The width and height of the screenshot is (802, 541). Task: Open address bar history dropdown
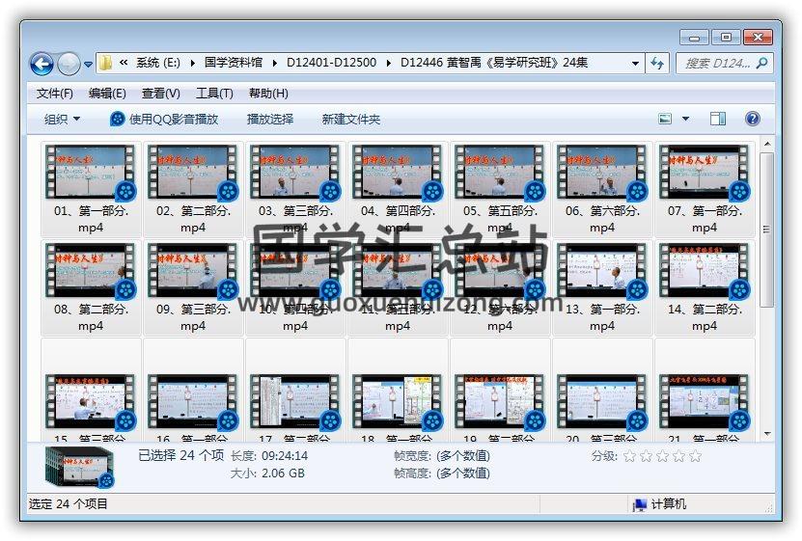point(635,64)
